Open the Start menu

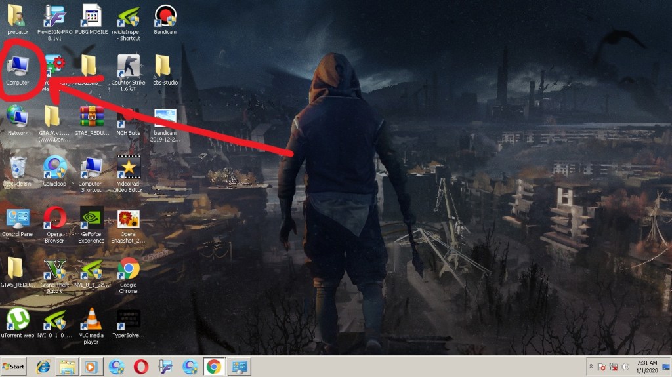point(14,367)
